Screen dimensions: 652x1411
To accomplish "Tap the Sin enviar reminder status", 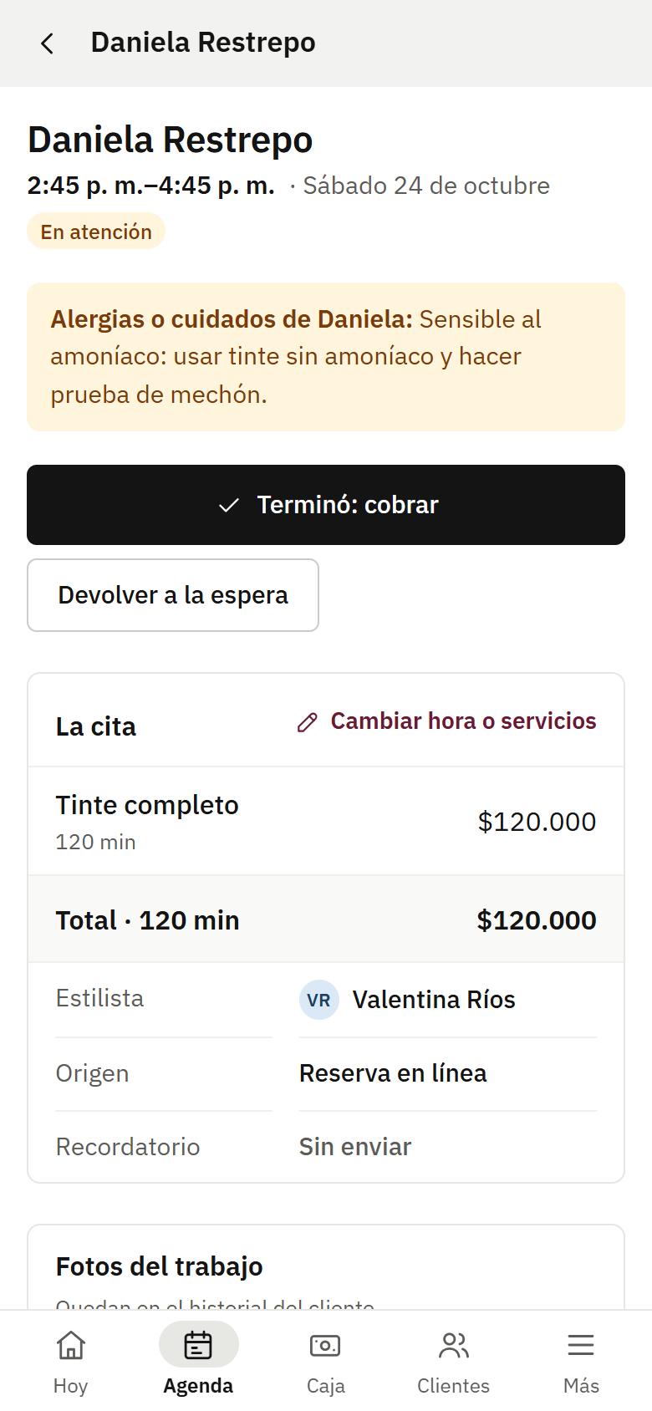I will point(355,1147).
